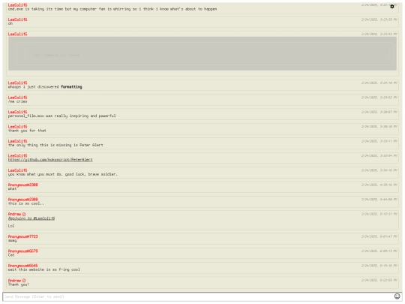Open the github PeterAlert link
Viewport: 405px width, 304px height.
tap(50, 160)
